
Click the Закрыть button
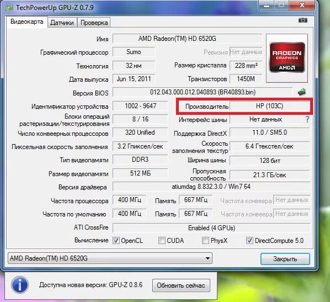(285, 259)
